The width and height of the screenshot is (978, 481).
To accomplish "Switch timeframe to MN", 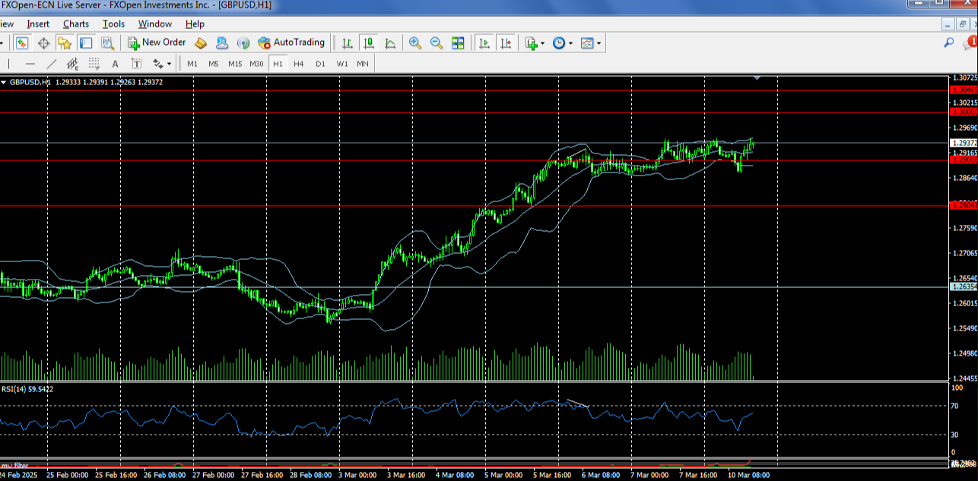I will (x=363, y=64).
